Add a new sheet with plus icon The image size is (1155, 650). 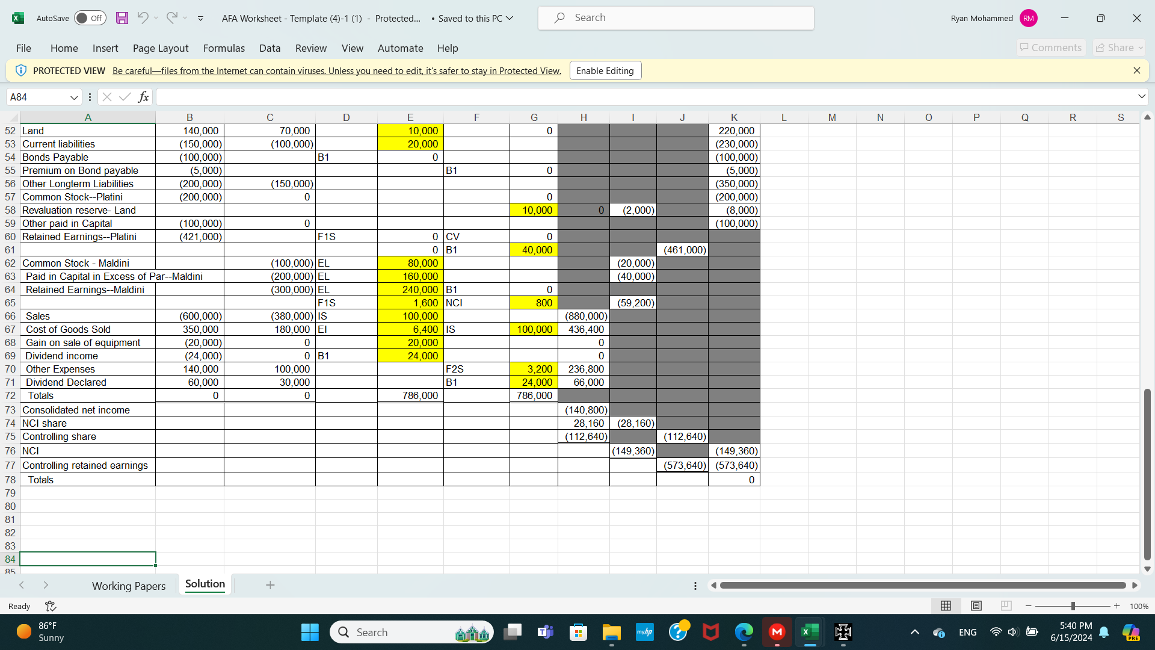270,585
